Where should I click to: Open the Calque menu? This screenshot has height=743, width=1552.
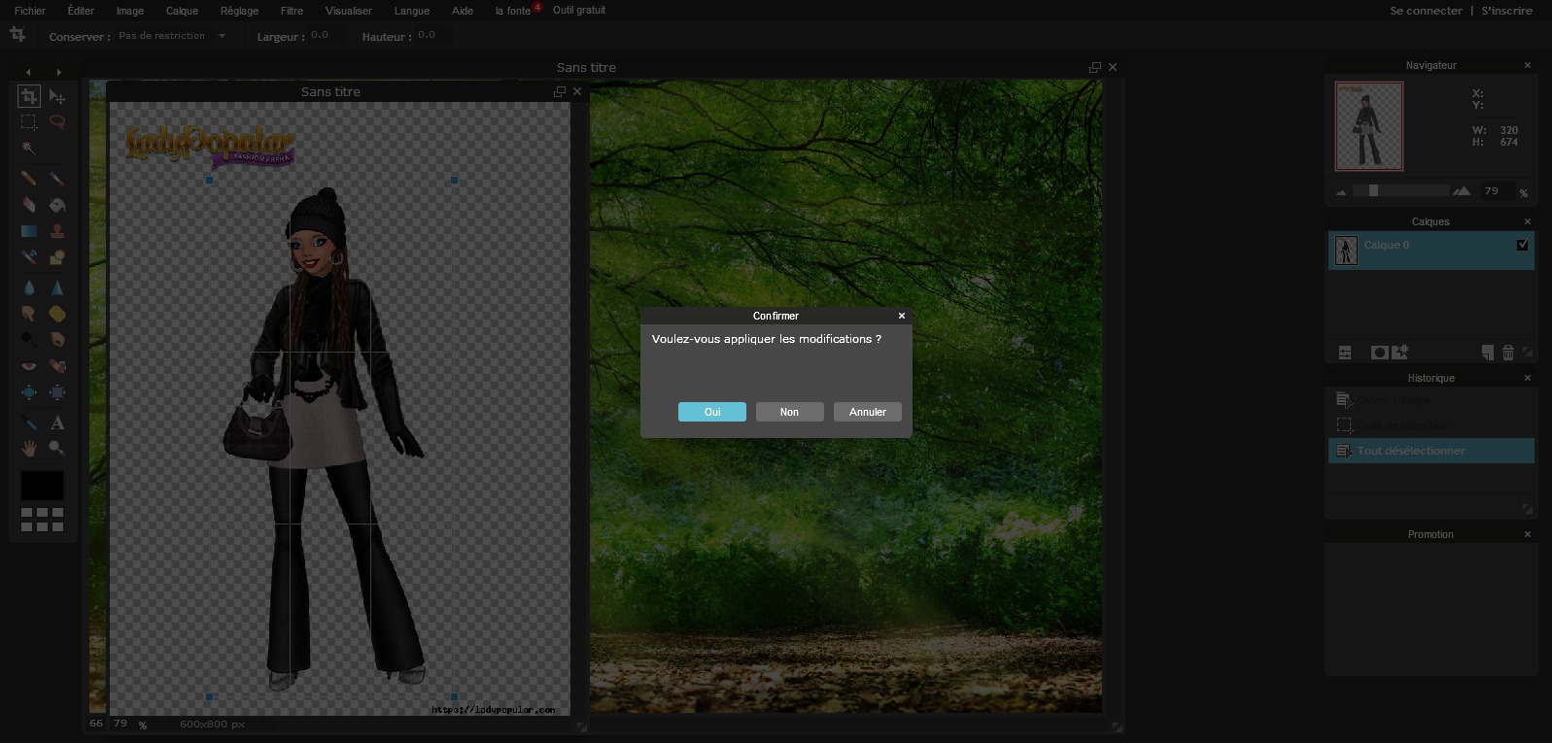[182, 11]
